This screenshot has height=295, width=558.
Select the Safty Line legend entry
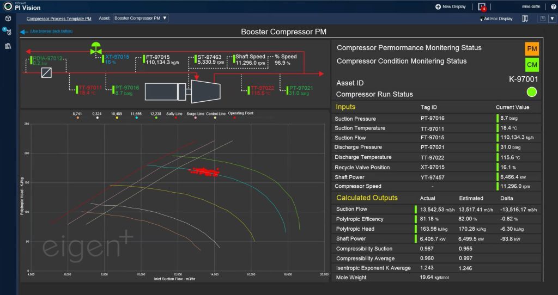click(x=174, y=115)
